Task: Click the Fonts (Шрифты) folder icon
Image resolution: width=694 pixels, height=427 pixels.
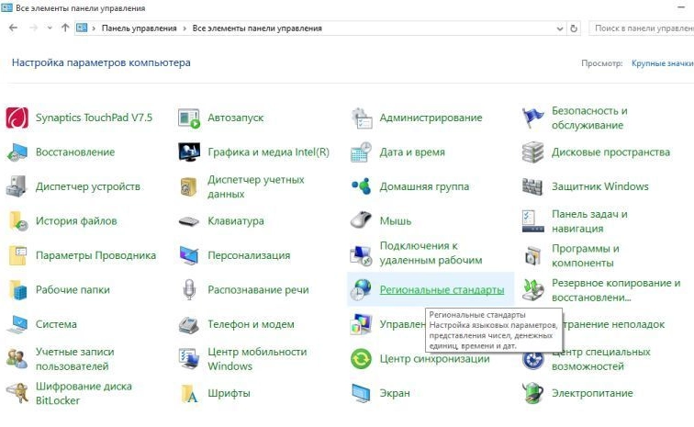Action: (189, 393)
